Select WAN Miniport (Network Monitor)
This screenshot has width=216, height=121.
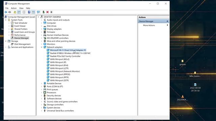point(65,71)
